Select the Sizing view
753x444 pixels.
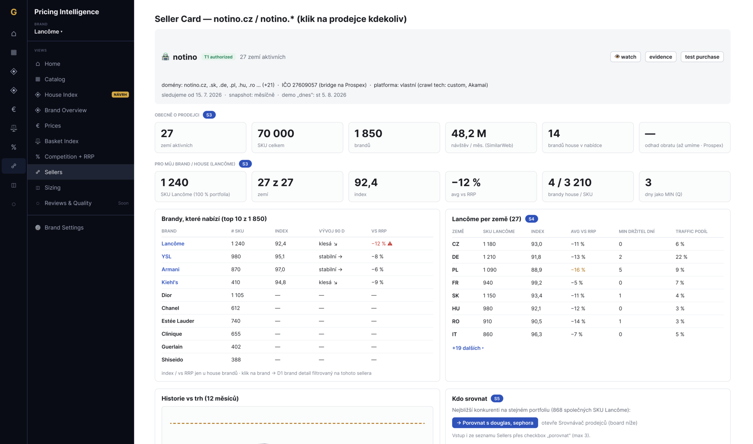(81, 188)
